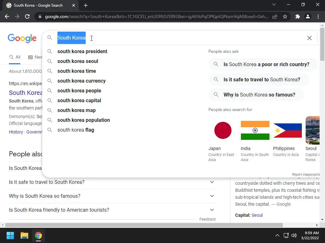
Task: Click the Feedback link
Action: pos(208,219)
